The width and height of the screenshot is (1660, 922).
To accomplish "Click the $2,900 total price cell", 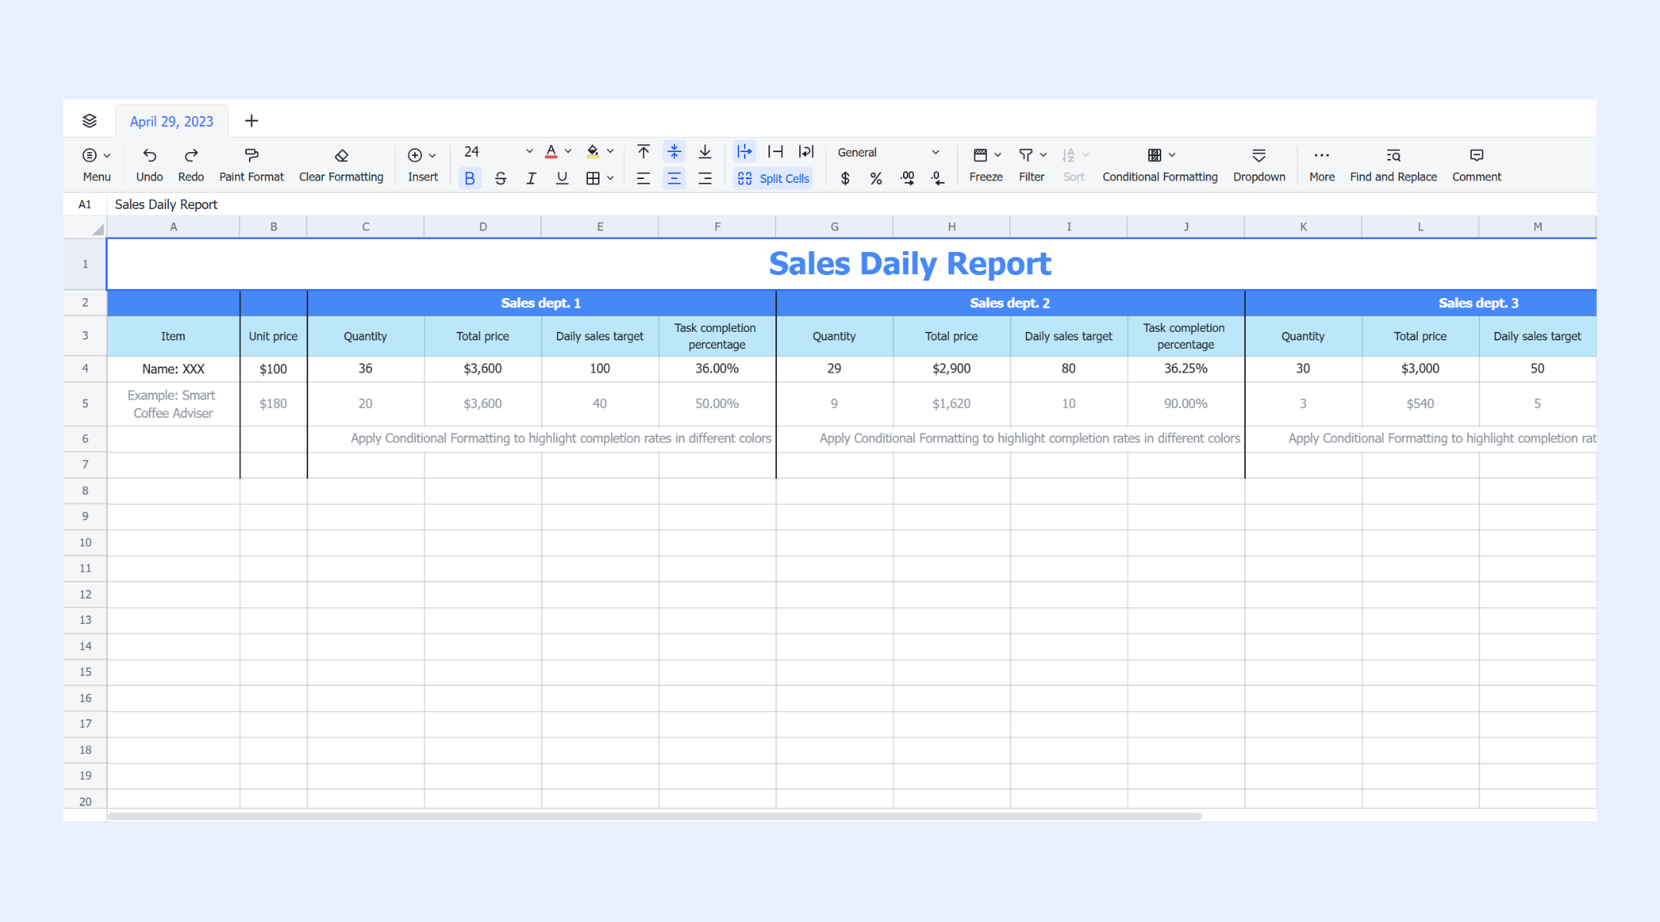I will coord(951,369).
